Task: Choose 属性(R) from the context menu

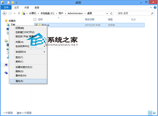Action: 19,81
